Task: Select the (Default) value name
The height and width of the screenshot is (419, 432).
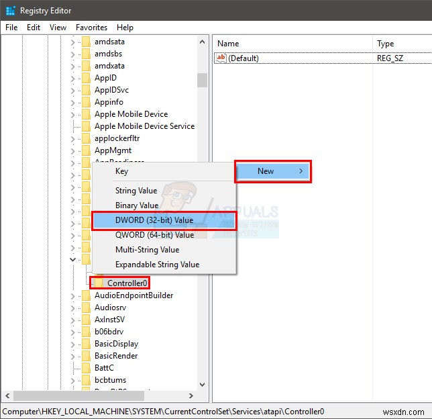Action: pos(244,58)
